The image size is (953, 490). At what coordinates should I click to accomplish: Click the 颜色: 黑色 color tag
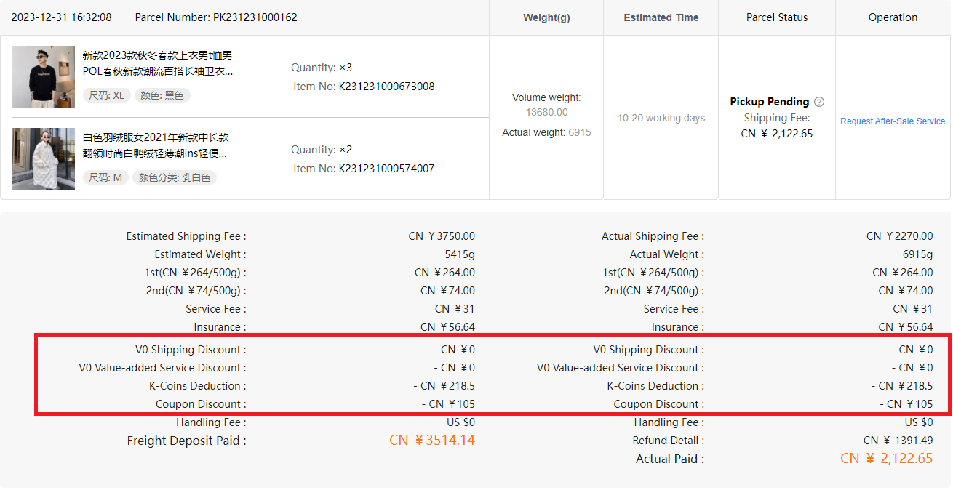pyautogui.click(x=162, y=95)
